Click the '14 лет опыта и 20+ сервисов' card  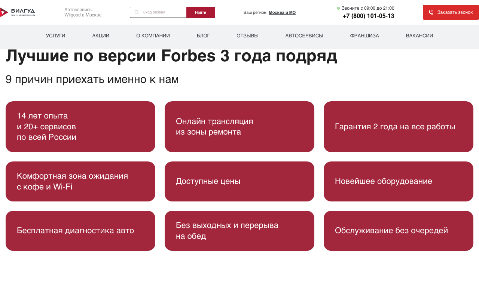pos(80,127)
